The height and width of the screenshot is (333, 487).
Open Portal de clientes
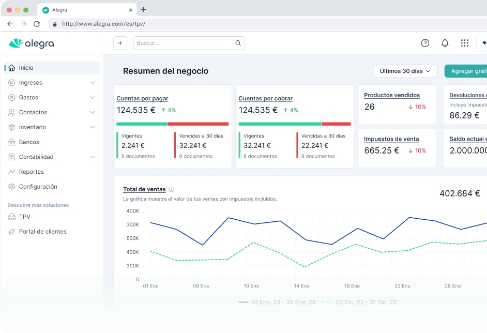coord(42,232)
